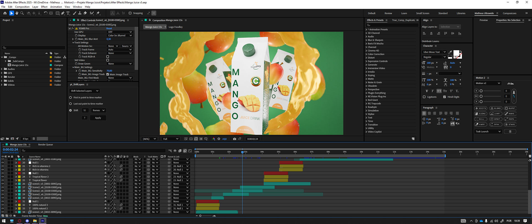Click the EXCITE button in Motion 2
This screenshot has width=532, height=224.
[481, 108]
